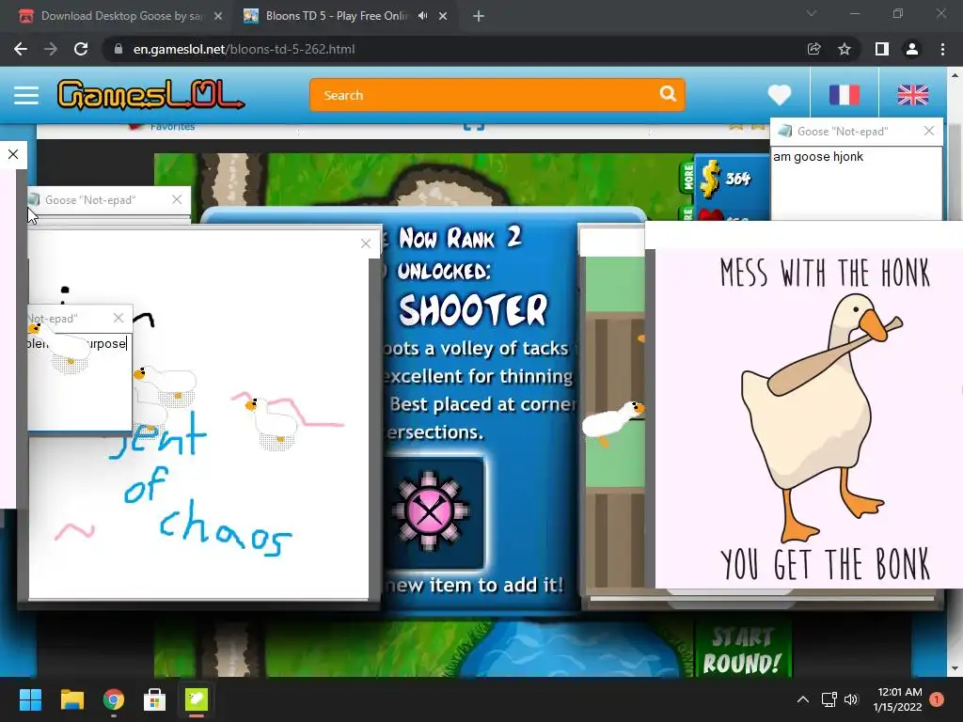Toggle the fullscreen bracket icon
The image size is (963, 722).
474,127
